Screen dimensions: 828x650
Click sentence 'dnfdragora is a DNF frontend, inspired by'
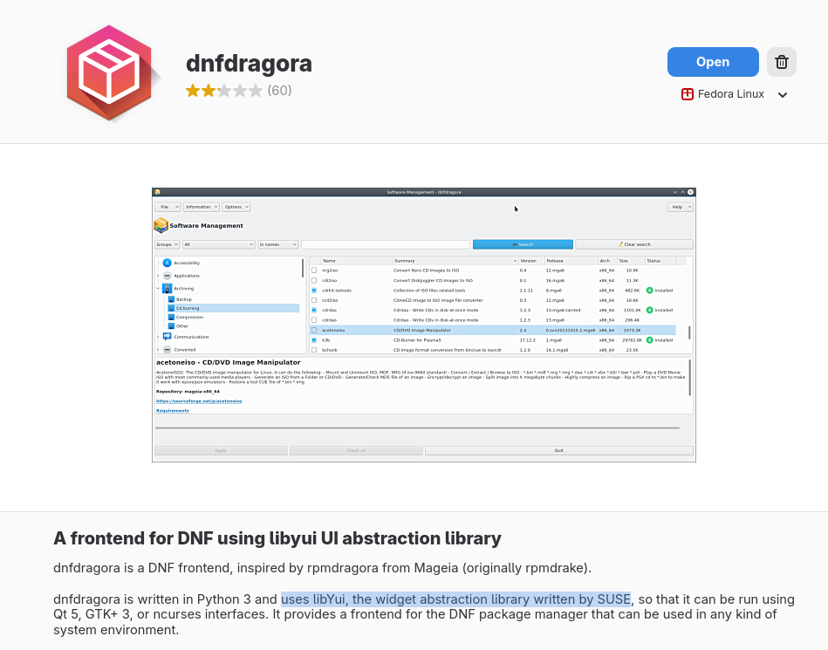(x=322, y=568)
